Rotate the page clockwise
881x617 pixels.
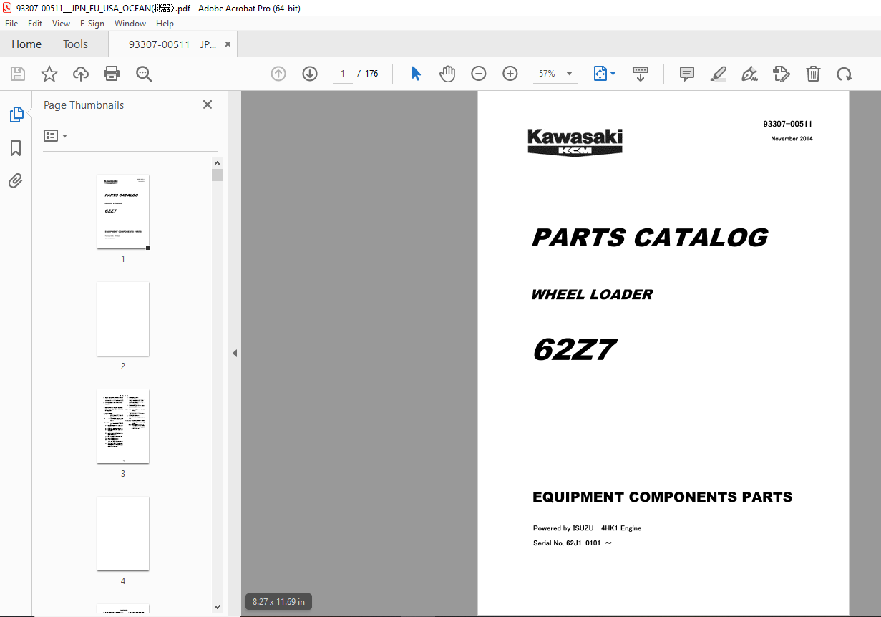(x=845, y=74)
